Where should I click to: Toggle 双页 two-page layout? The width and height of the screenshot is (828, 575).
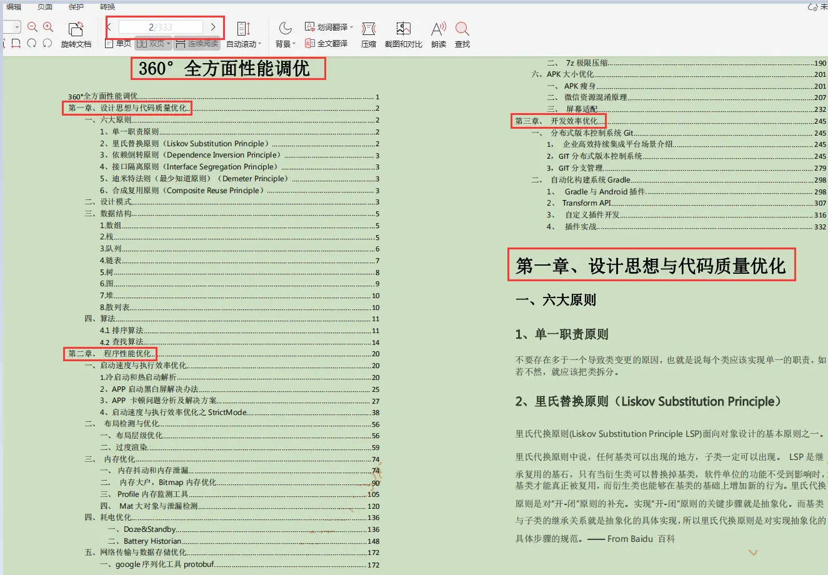(x=155, y=44)
